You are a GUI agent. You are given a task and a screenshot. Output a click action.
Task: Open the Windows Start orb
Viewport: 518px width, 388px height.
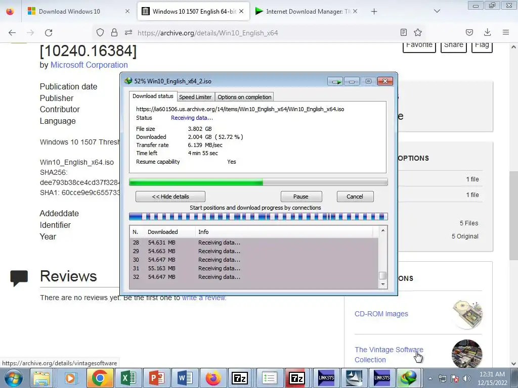(13, 378)
